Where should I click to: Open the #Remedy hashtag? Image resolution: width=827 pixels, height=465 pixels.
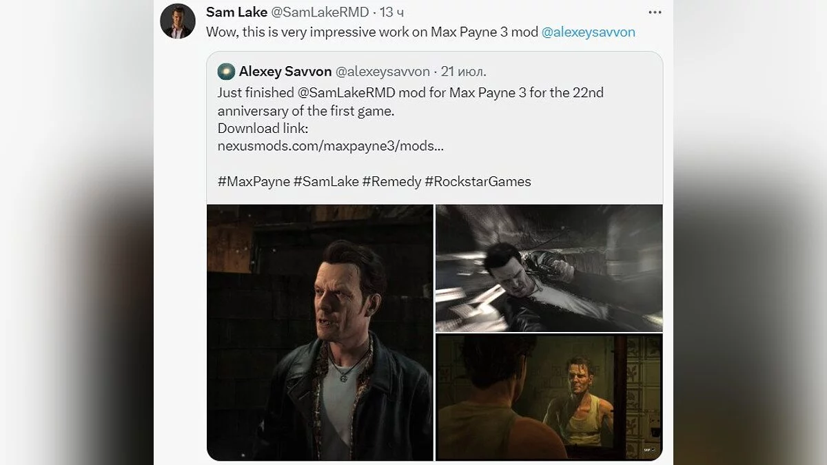[391, 182]
